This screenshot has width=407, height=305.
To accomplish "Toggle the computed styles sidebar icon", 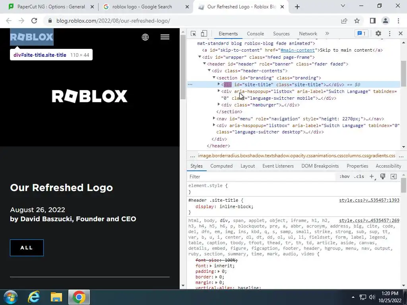I will coord(393,177).
